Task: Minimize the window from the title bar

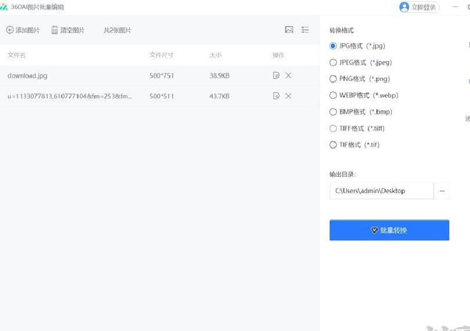Action: (x=455, y=6)
